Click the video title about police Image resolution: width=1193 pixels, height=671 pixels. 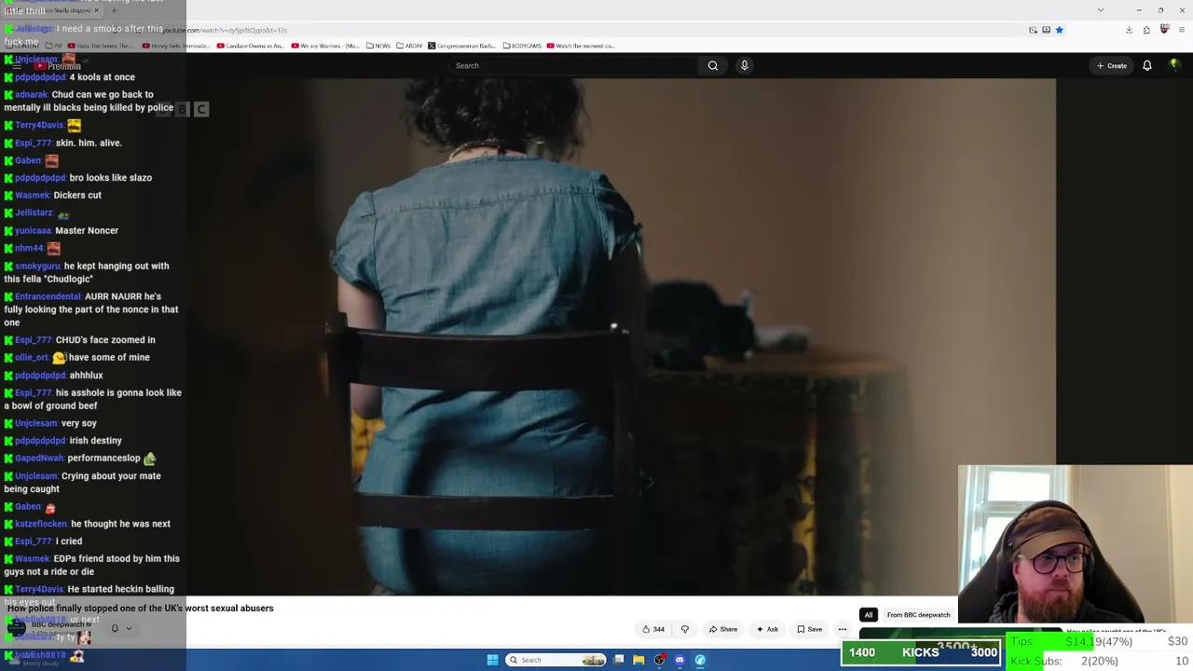pyautogui.click(x=141, y=608)
